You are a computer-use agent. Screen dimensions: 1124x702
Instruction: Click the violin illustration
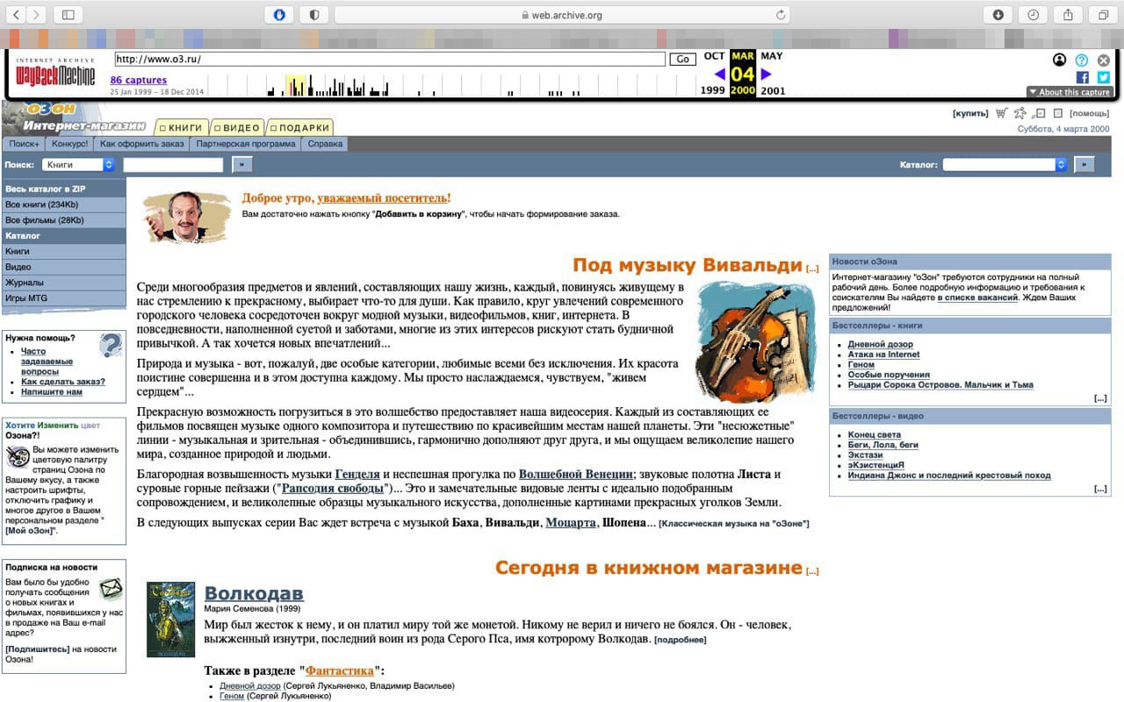click(x=754, y=342)
